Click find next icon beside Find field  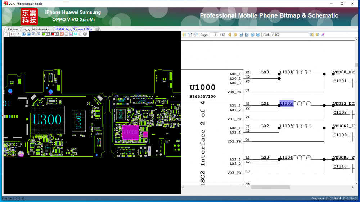pos(317,35)
